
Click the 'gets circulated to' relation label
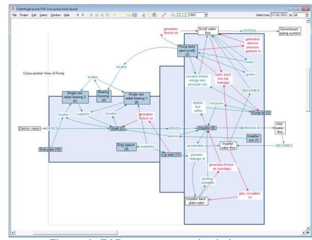250,195
